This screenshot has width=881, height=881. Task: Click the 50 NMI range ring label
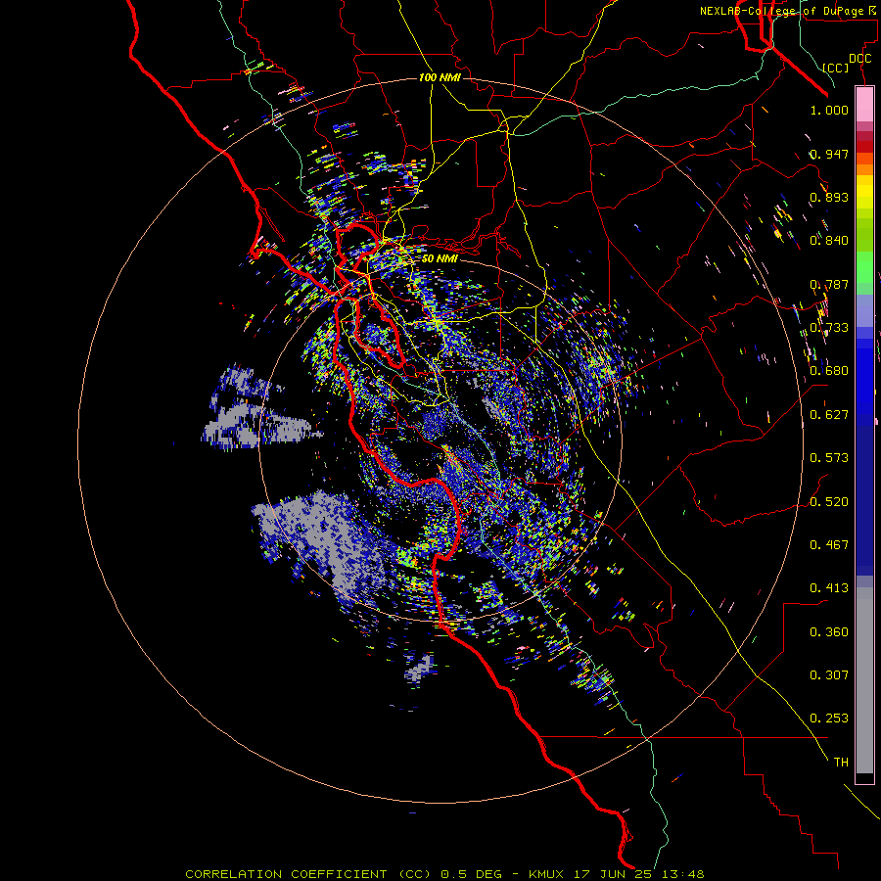coord(440,259)
